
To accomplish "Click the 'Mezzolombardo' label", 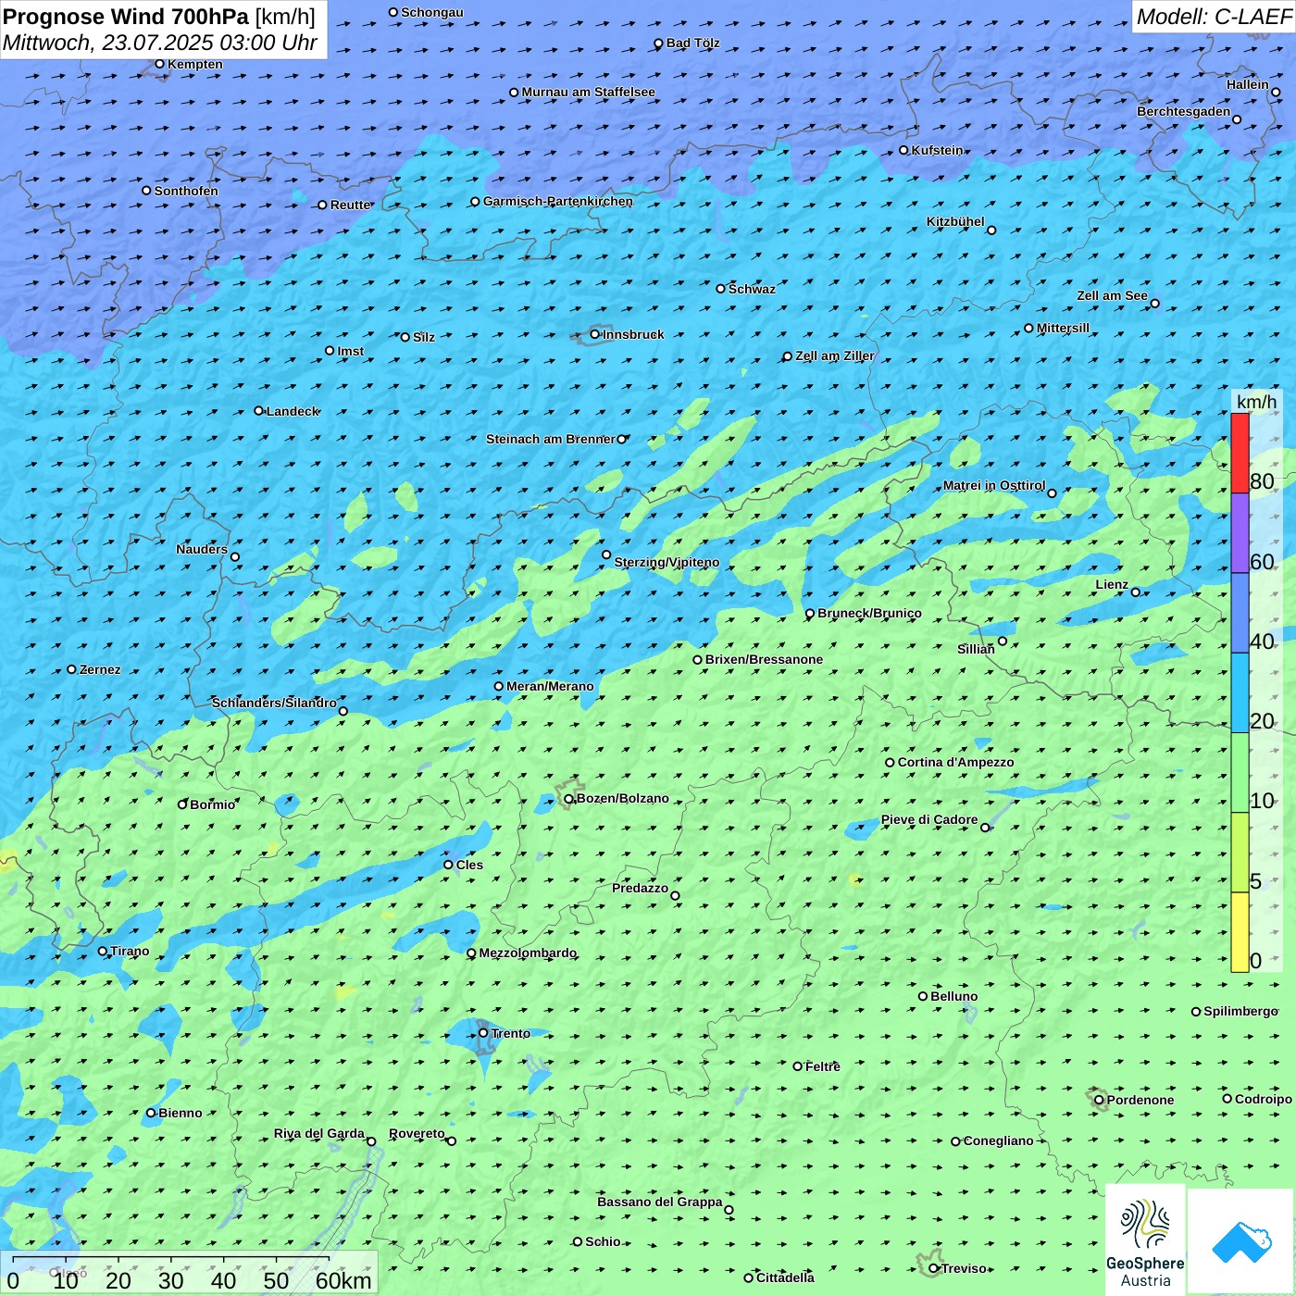I will click(528, 953).
